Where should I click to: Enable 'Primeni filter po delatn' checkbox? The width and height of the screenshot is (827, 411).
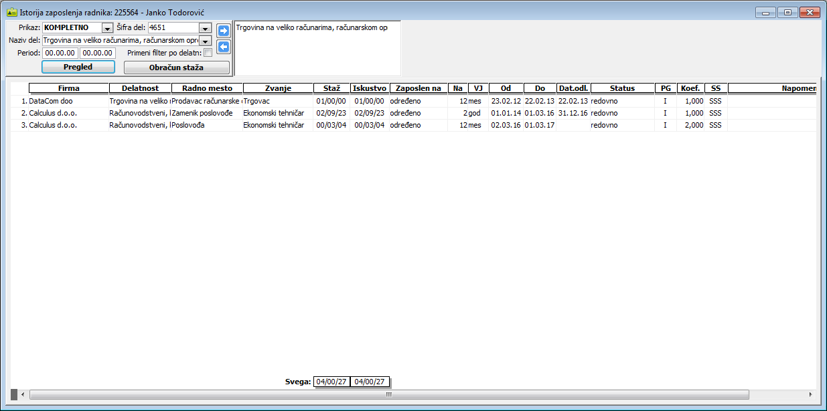click(208, 53)
